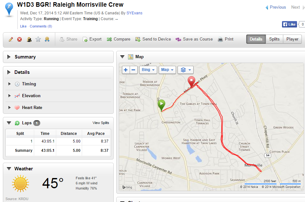The image size is (305, 202).
Task: Export the activity
Action: [92, 39]
